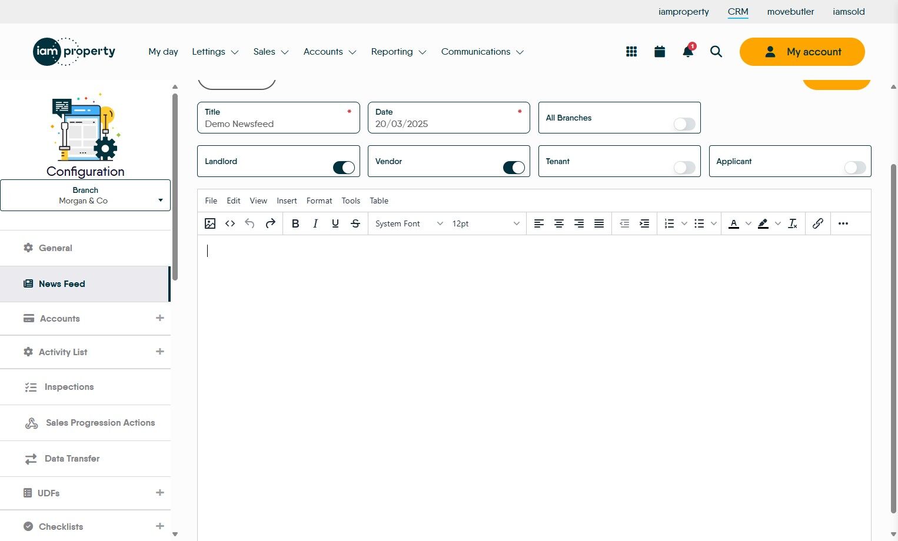Expand the Sales menu
This screenshot has height=541, width=898.
click(x=271, y=52)
